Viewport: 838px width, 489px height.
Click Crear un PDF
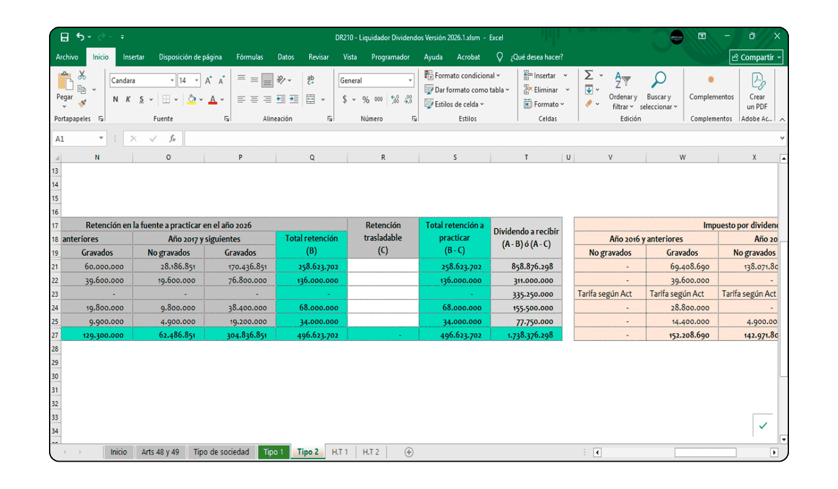click(757, 92)
